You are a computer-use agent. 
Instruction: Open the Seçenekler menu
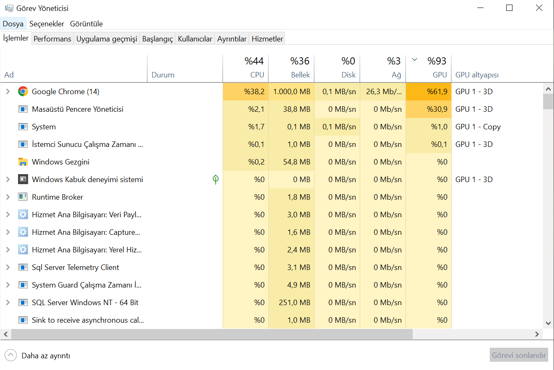[47, 24]
